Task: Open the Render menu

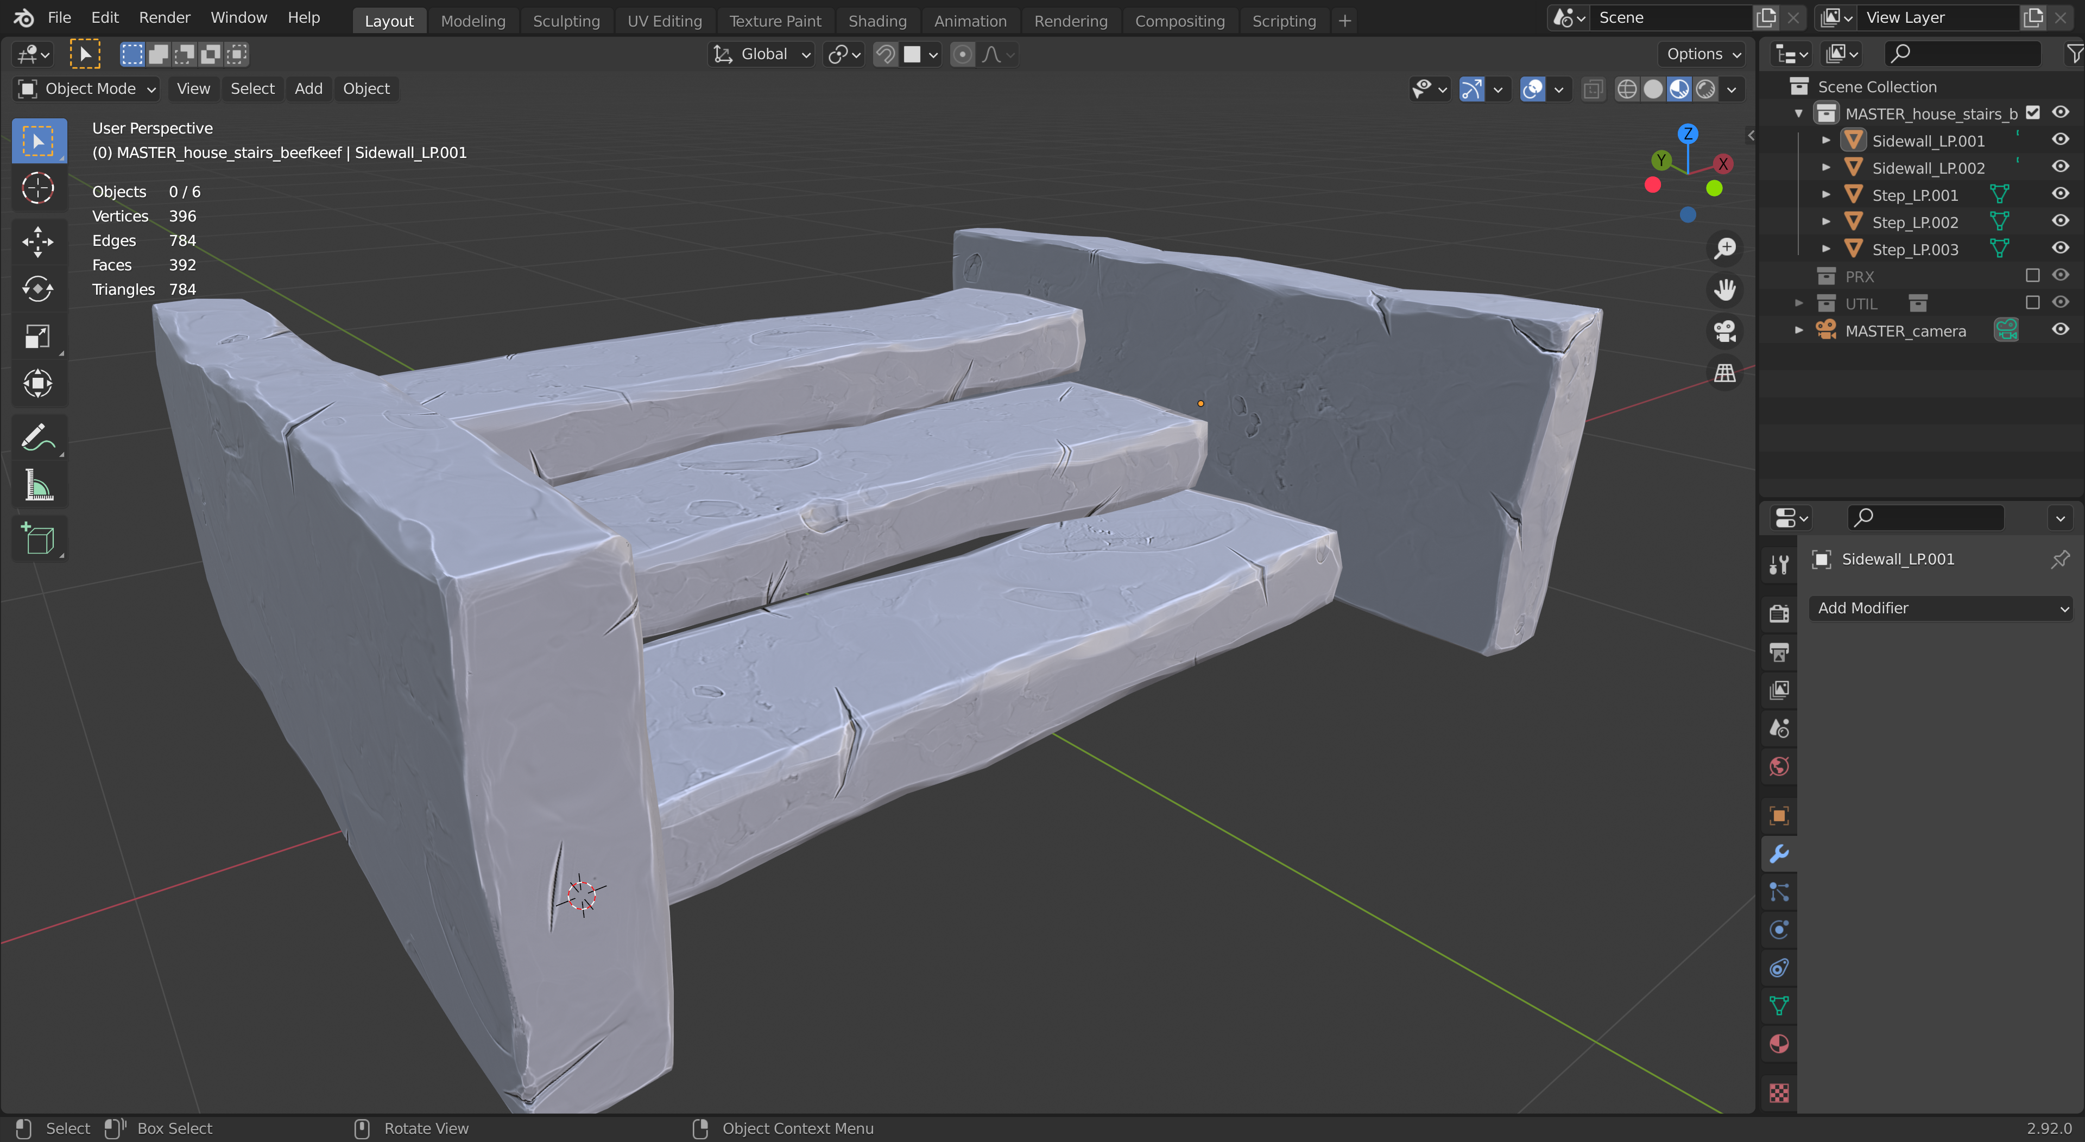Action: point(165,17)
